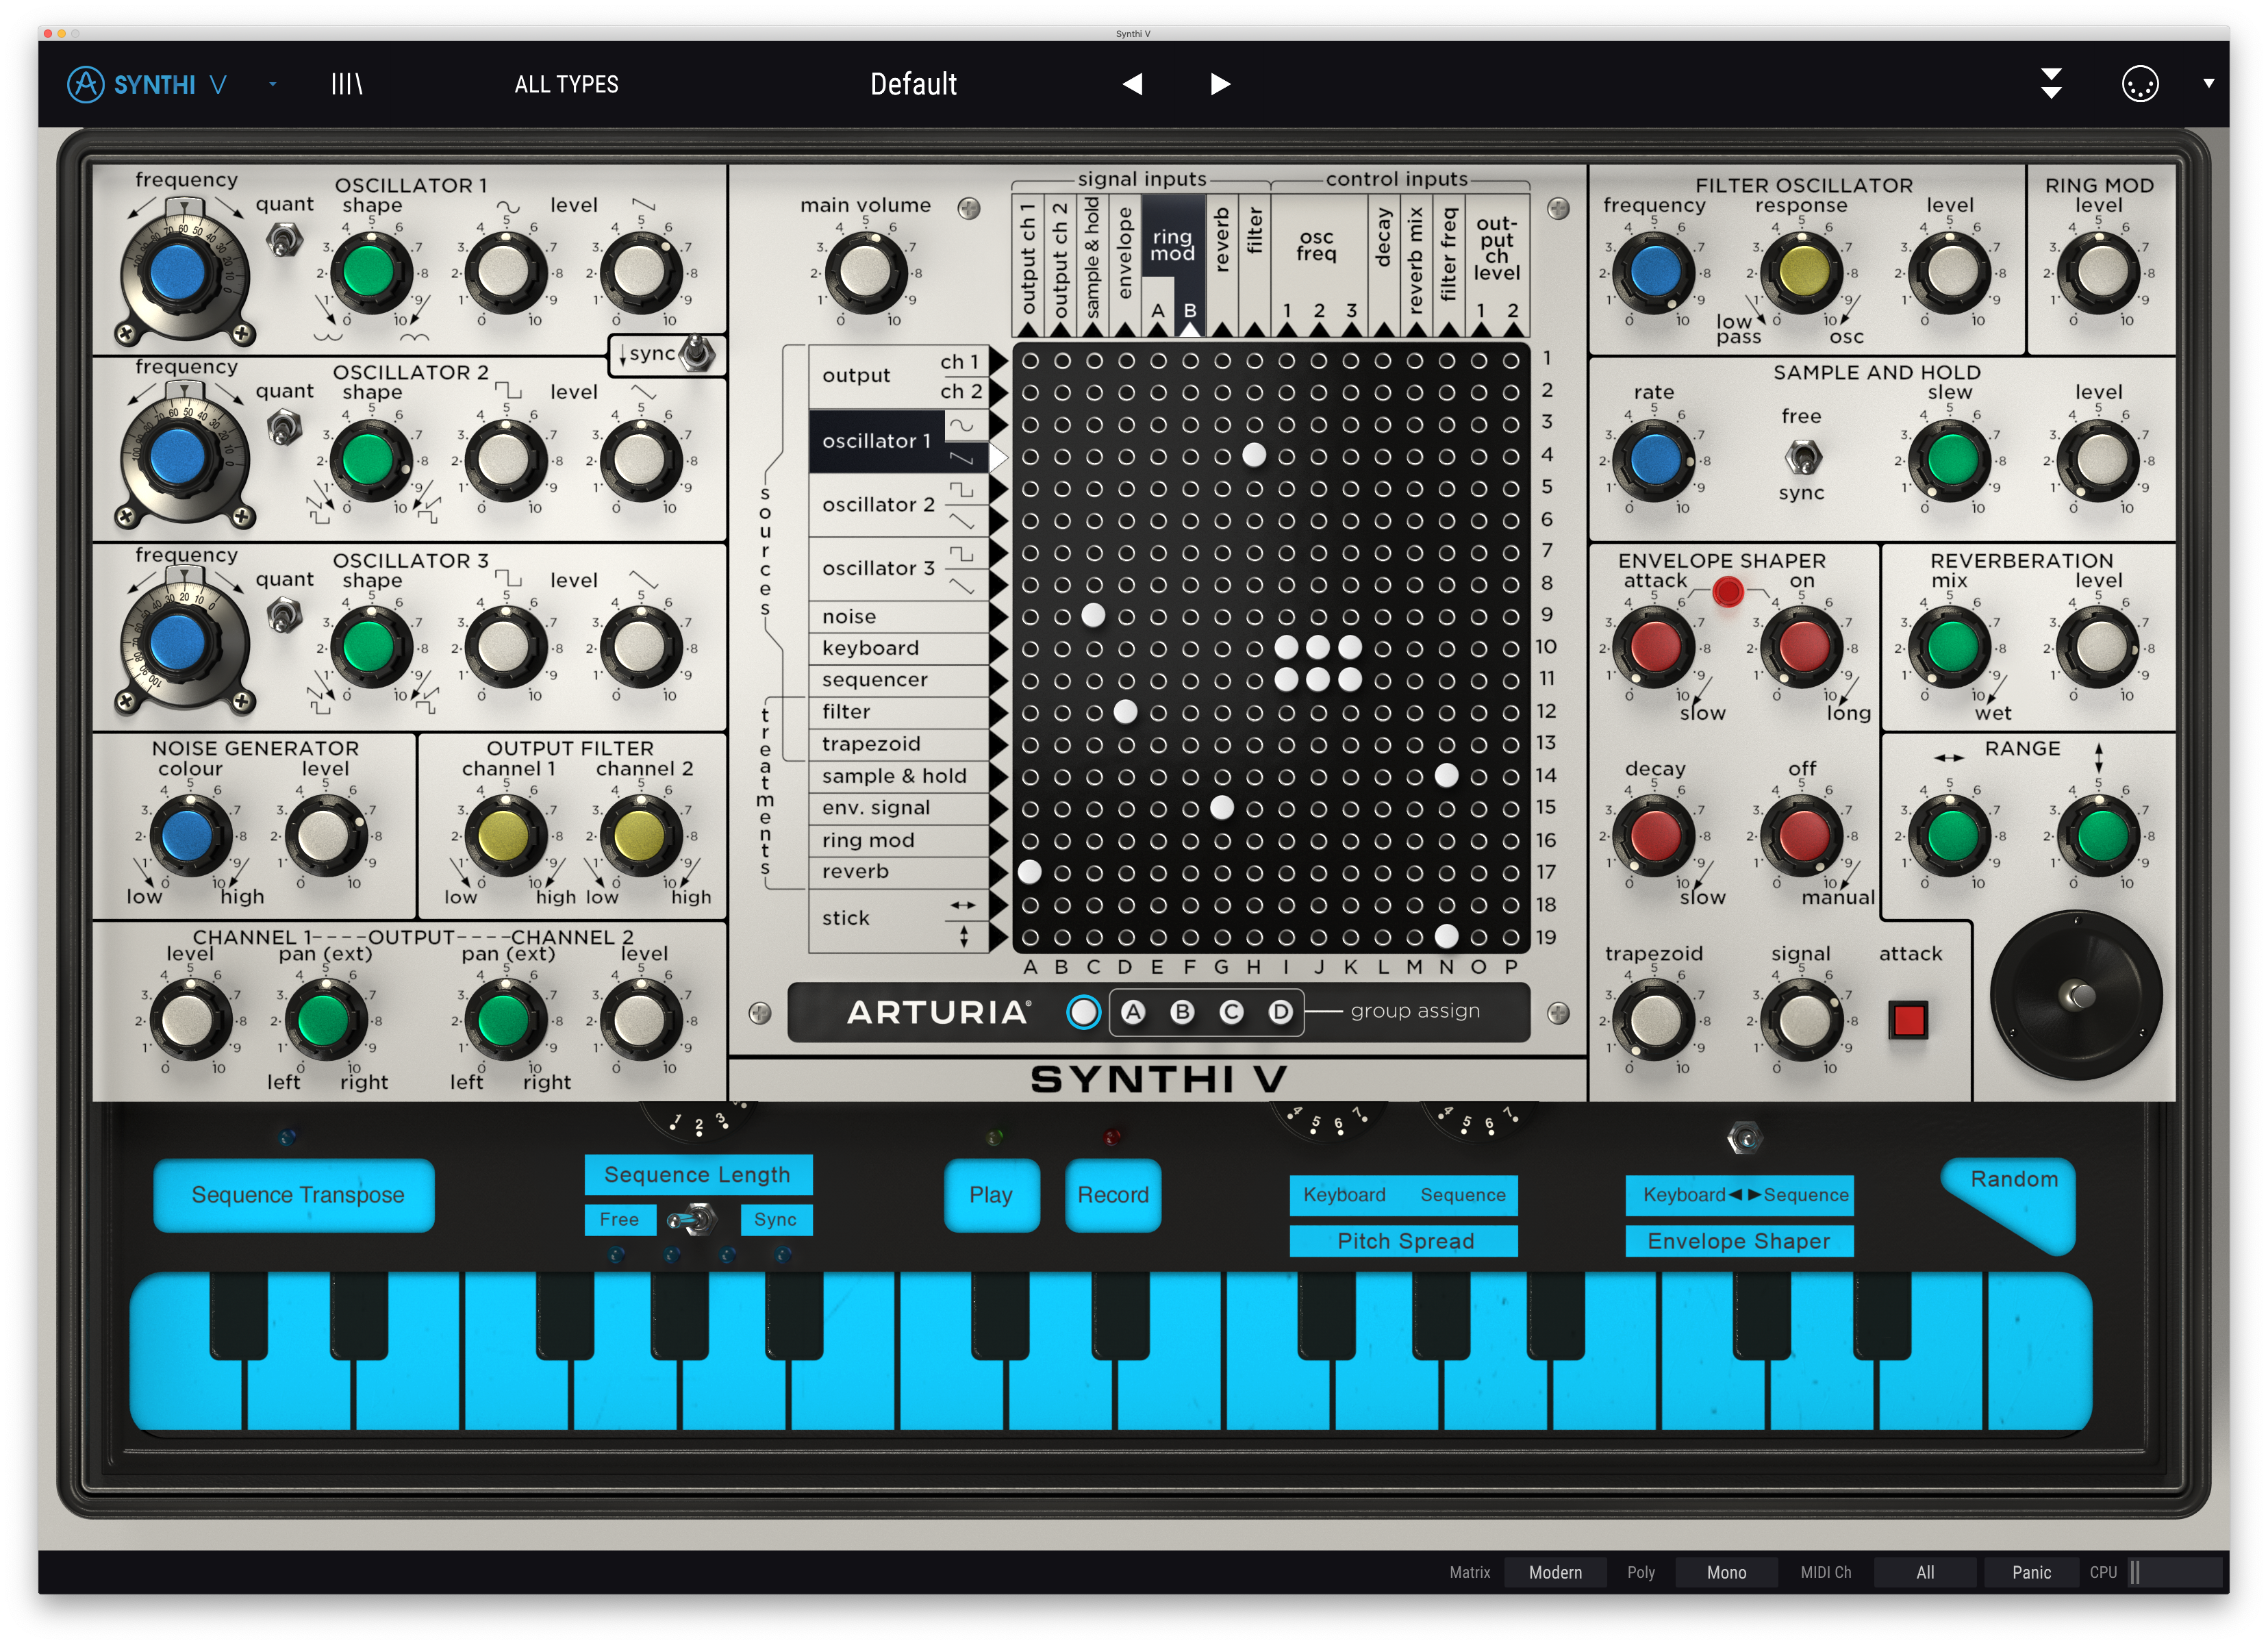Select group assign A
The height and width of the screenshot is (1645, 2268).
[x=1133, y=1012]
